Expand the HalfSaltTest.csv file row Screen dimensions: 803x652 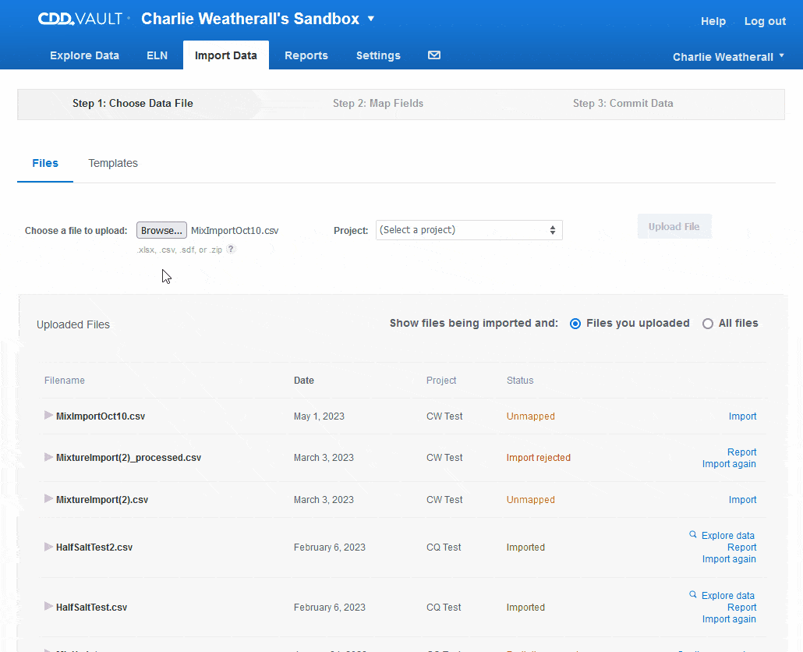click(48, 607)
